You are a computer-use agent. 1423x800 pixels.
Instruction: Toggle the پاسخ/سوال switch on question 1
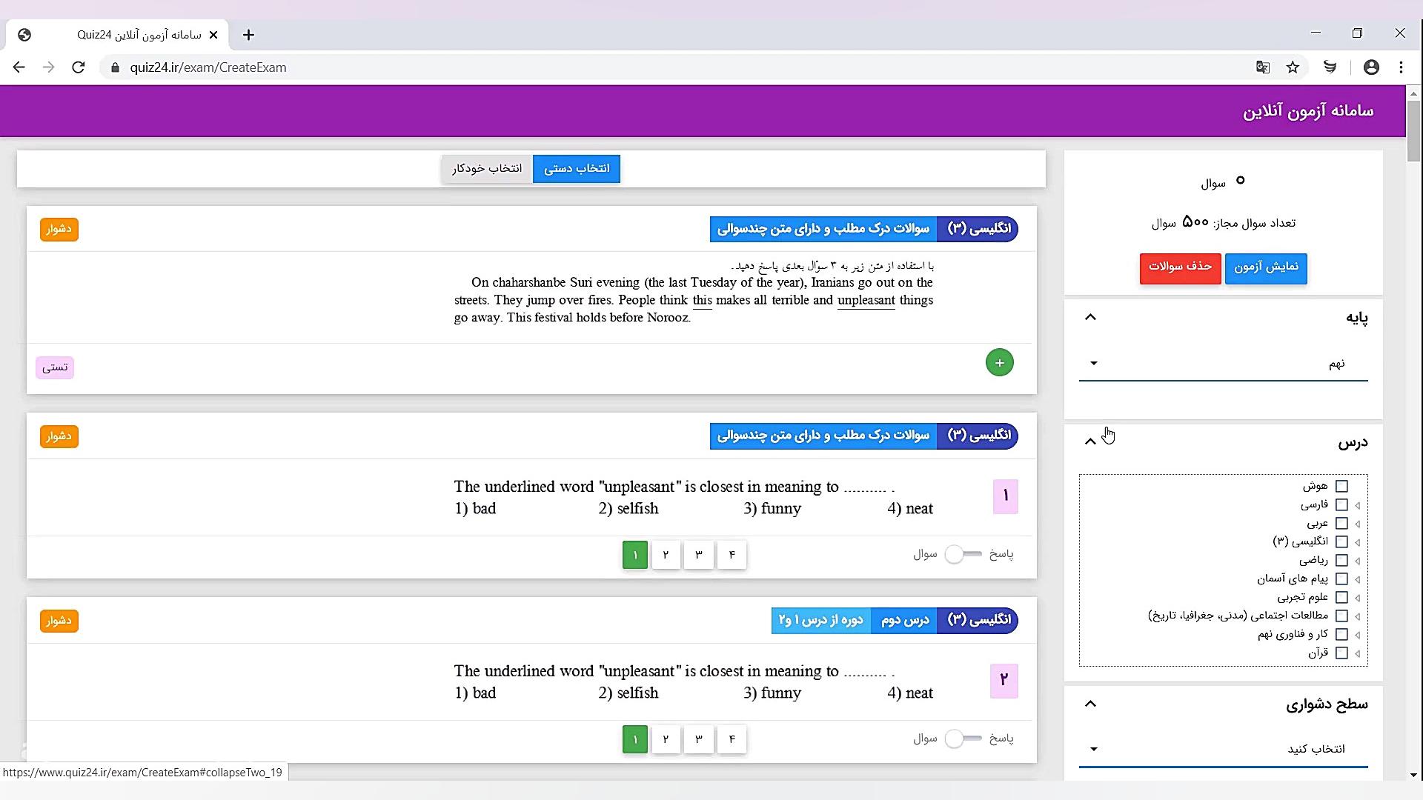pyautogui.click(x=962, y=554)
